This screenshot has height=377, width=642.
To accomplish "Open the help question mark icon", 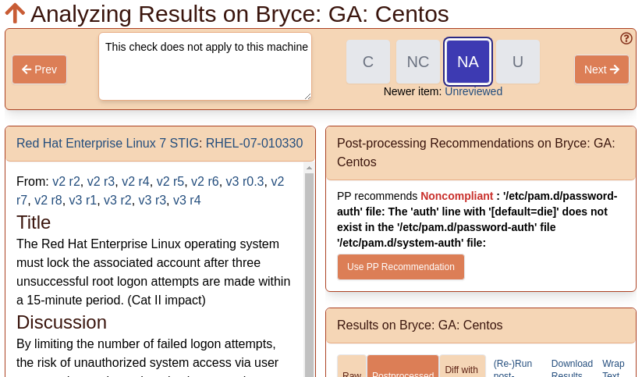I will click(626, 38).
